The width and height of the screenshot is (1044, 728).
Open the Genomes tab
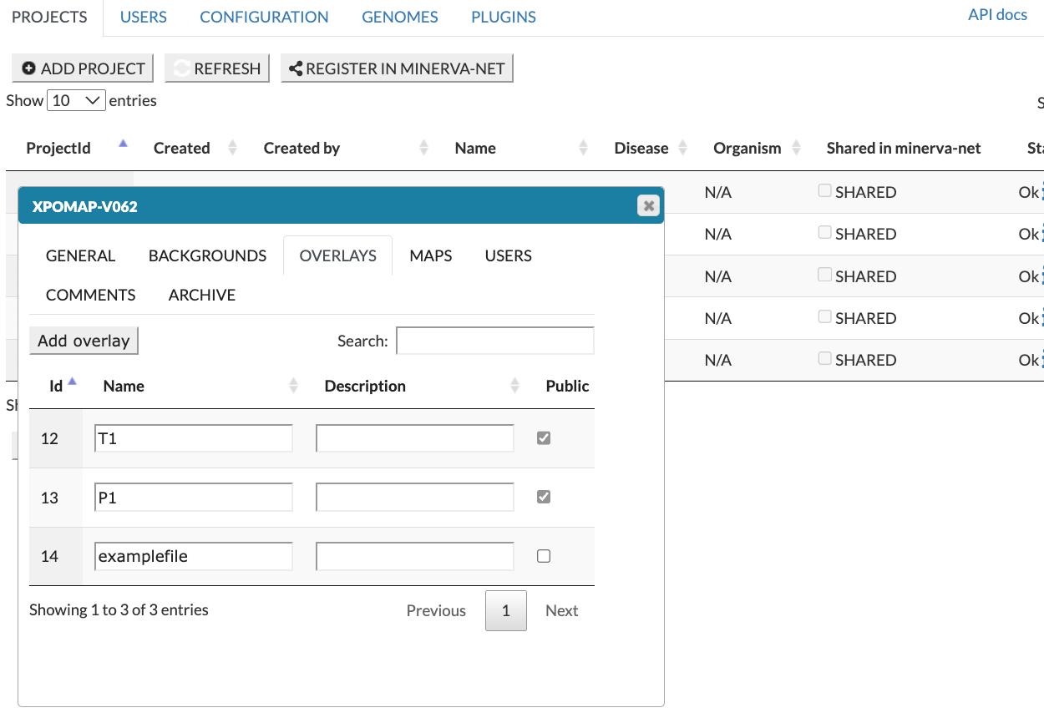(399, 17)
